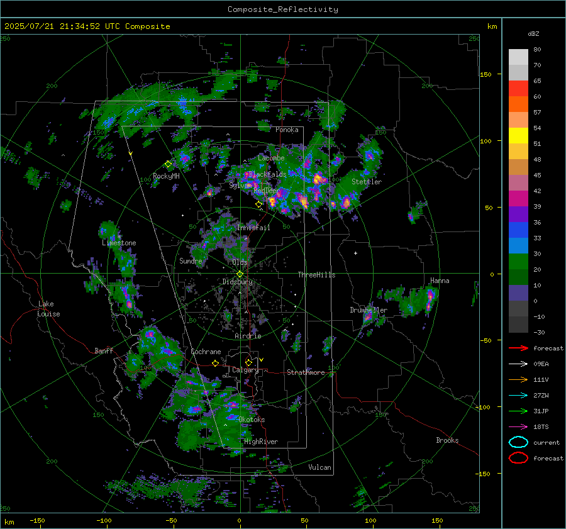Image resolution: width=566 pixels, height=529 pixels.
Task: Select the light gray swatch at 80 dBZ
Action: point(518,57)
